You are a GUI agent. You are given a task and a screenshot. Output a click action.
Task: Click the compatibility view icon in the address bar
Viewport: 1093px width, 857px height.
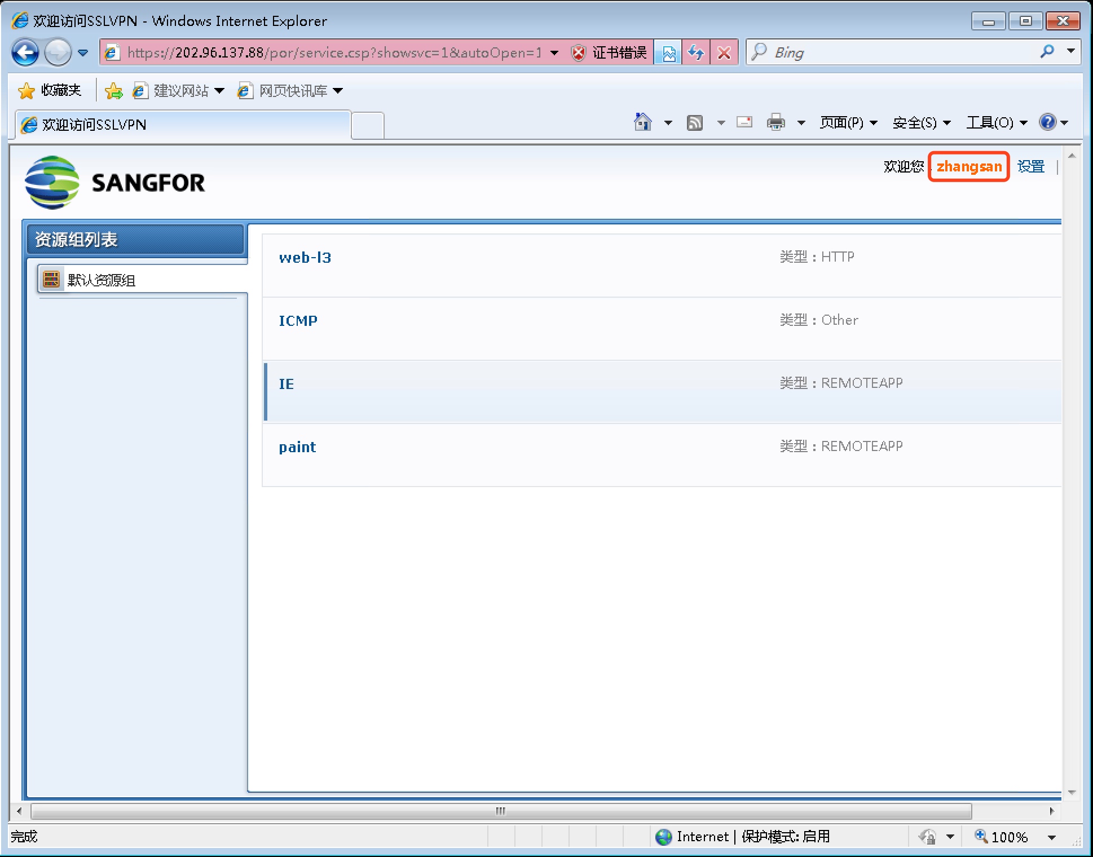668,53
